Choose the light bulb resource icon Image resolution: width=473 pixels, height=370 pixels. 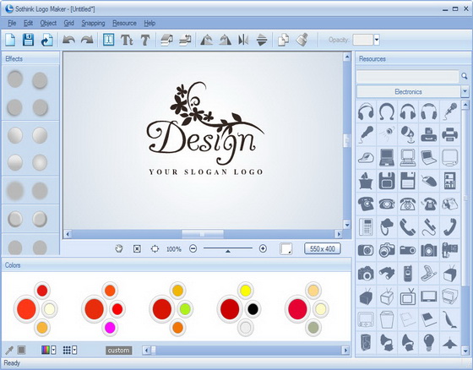tap(429, 342)
